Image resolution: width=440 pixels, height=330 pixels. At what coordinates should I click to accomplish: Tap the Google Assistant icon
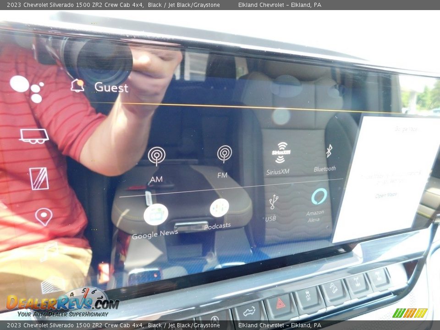(x=27, y=89)
